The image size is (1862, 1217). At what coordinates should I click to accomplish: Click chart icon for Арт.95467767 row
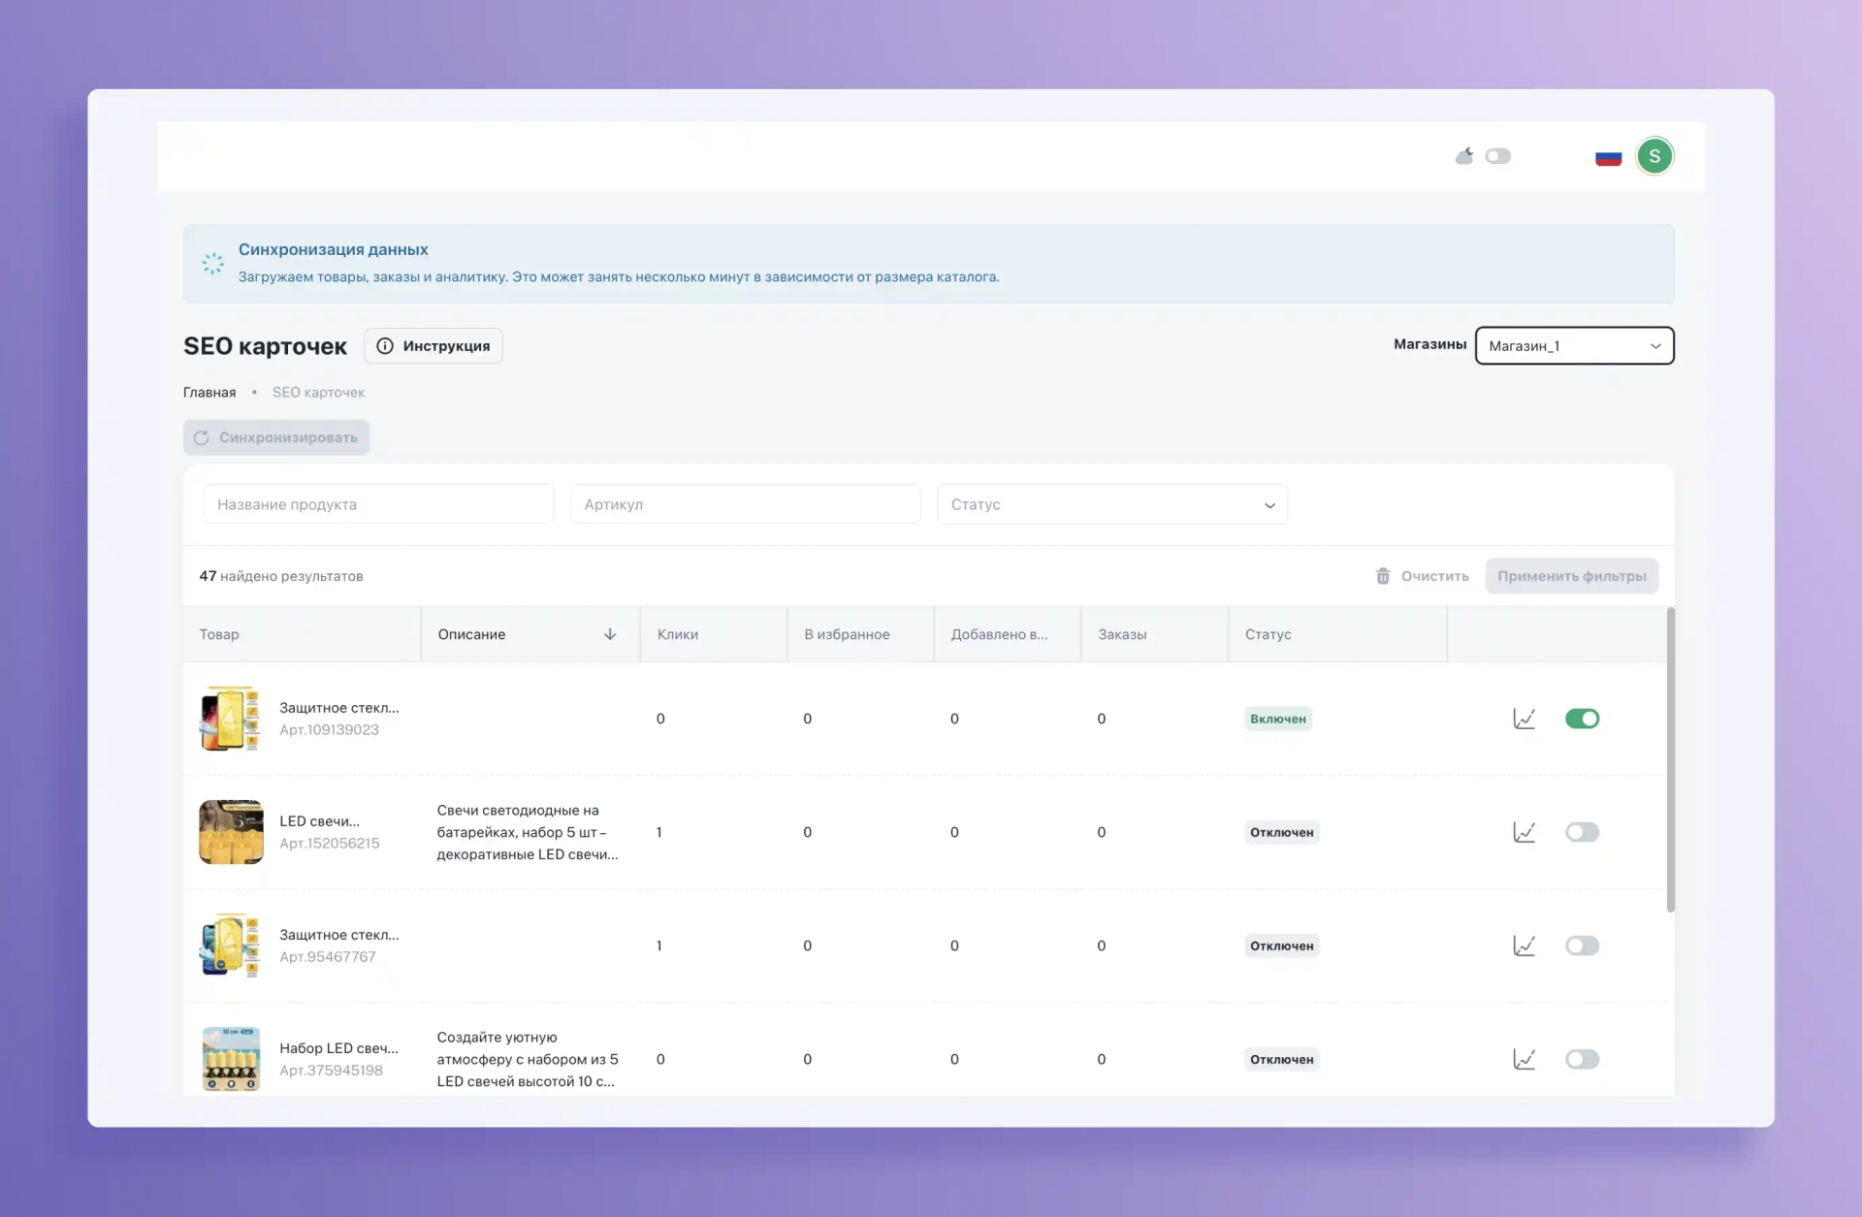point(1524,945)
